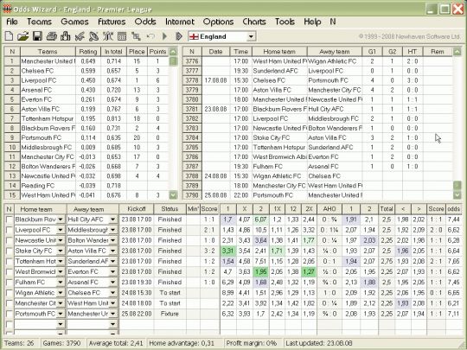This screenshot has height=350, width=467.
Task: Click the New file toolbar icon
Action: coord(9,36)
